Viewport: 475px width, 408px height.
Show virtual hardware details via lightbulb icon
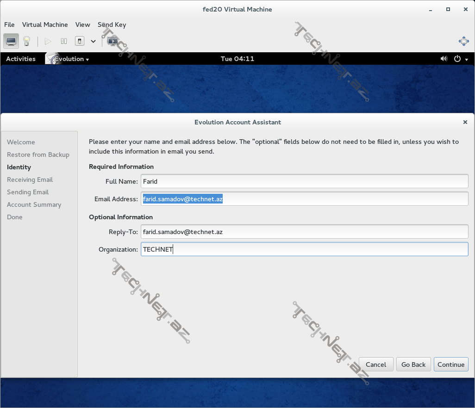point(26,41)
